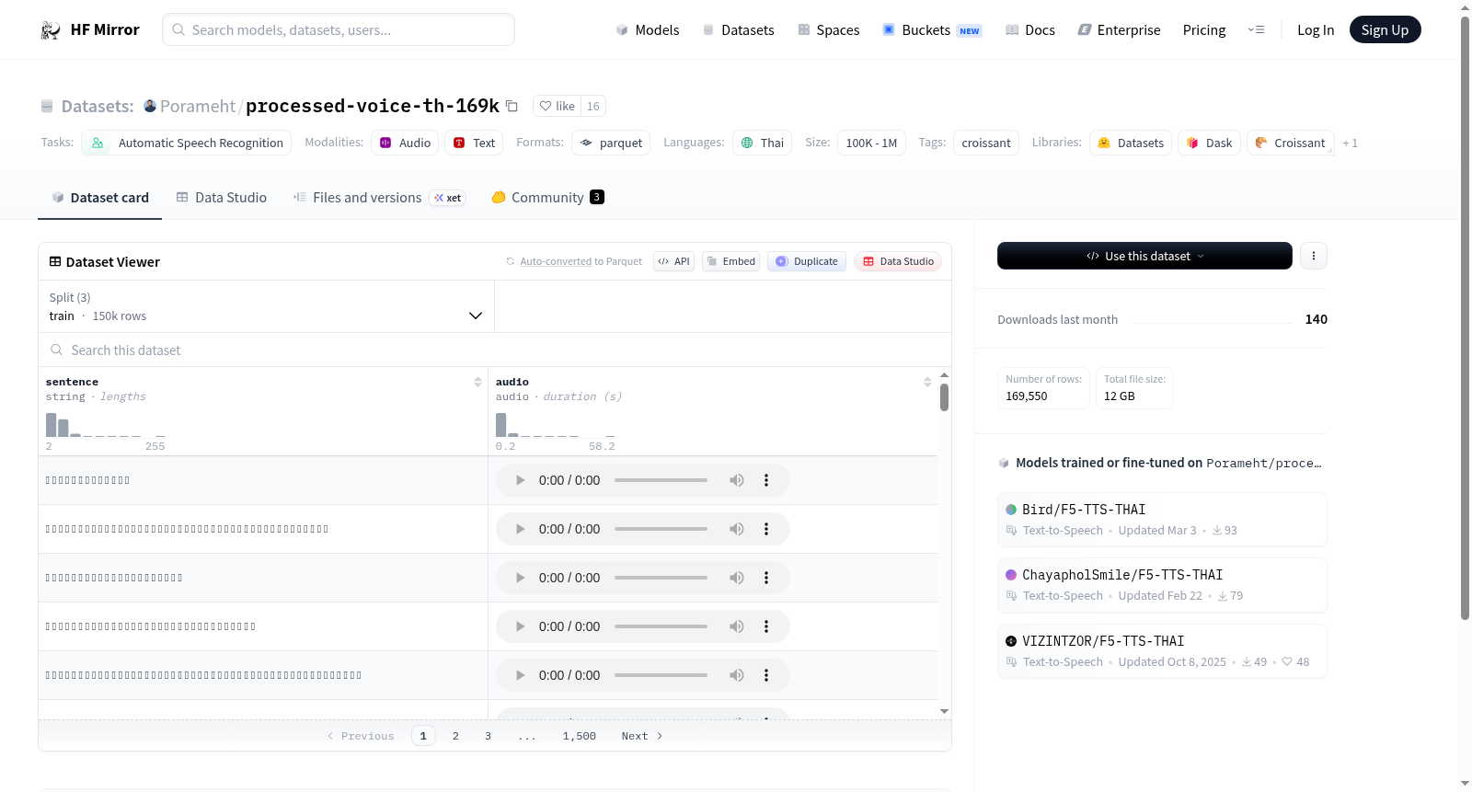This screenshot has height=792, width=1472.
Task: Click the parquet format tag
Action: tap(611, 143)
